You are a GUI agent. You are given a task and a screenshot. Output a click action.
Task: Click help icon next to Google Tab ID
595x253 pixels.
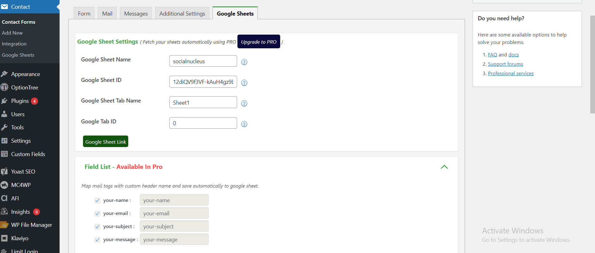(244, 124)
